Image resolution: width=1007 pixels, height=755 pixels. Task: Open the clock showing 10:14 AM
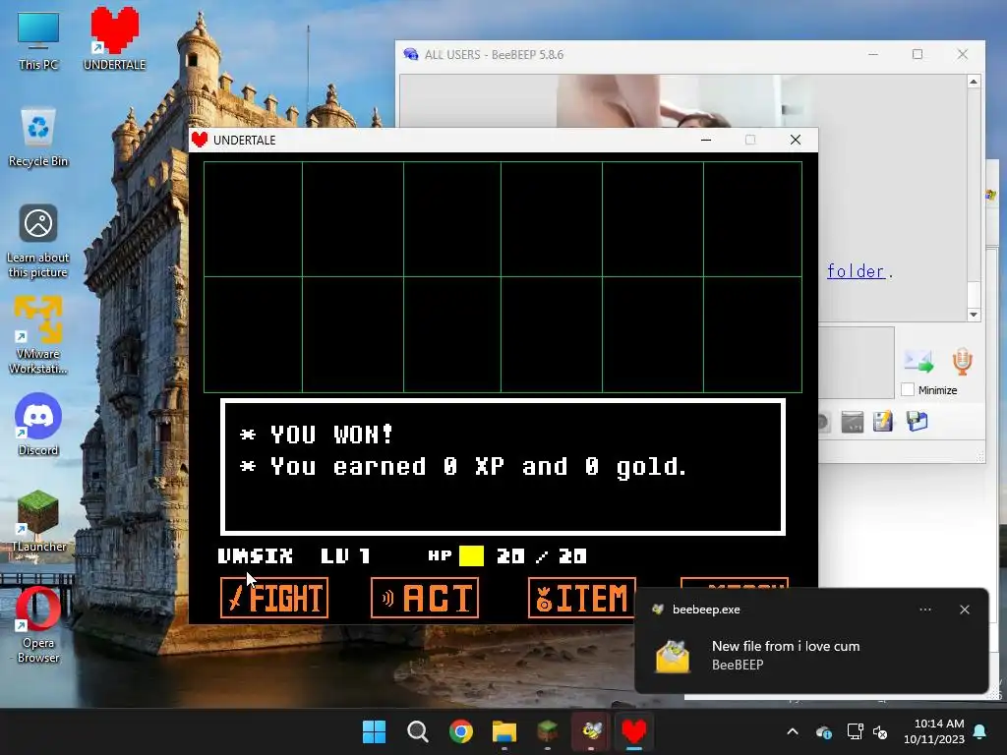coord(934,731)
